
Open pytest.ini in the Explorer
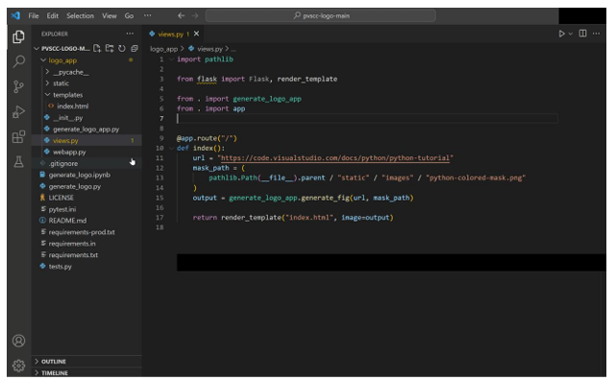pos(62,209)
